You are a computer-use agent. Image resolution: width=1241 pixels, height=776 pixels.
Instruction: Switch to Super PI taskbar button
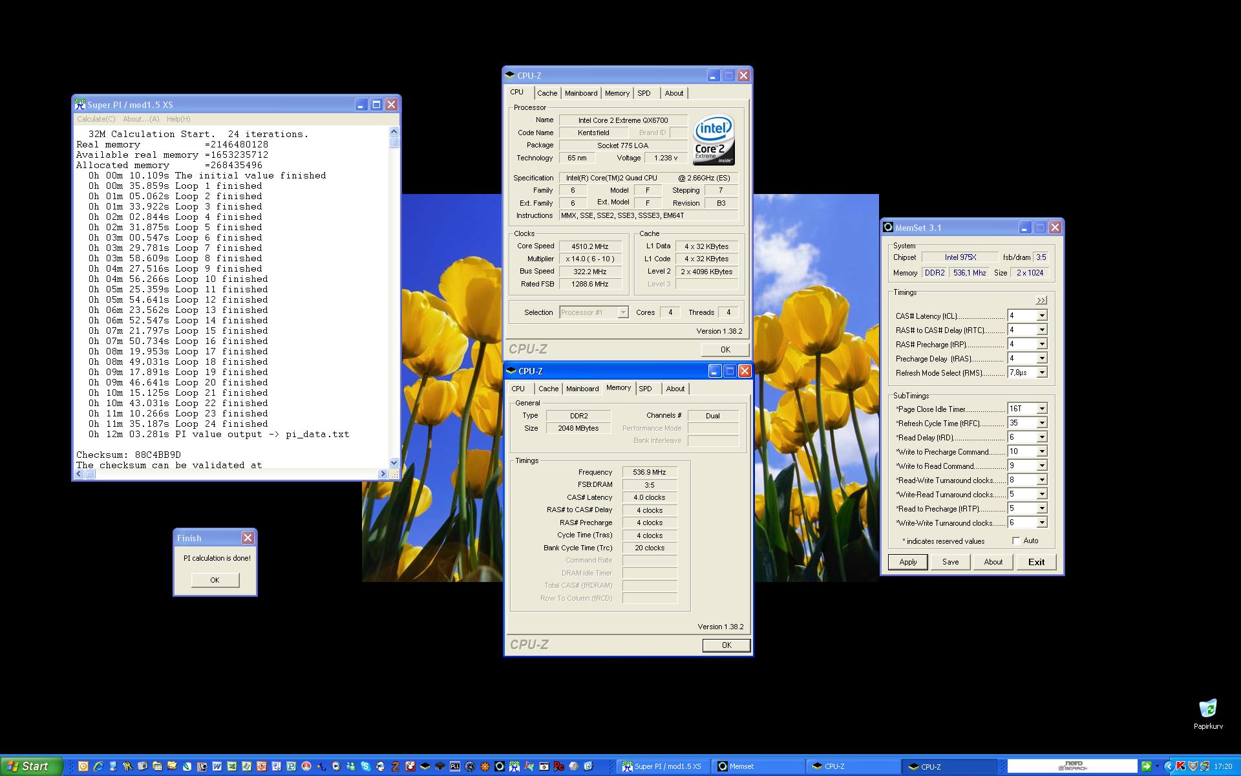664,766
